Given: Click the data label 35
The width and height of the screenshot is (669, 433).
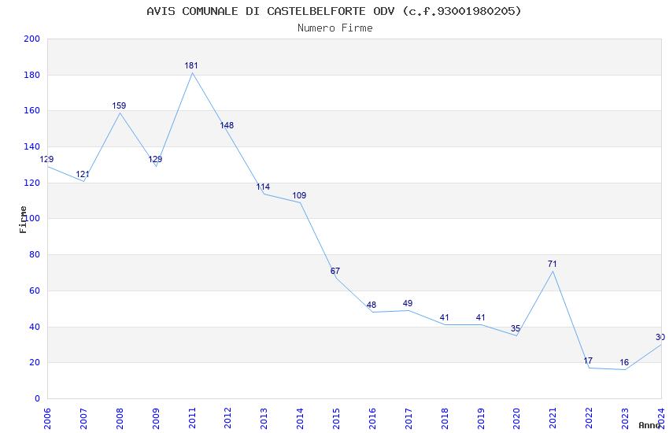Looking at the screenshot, I should click(x=516, y=328).
